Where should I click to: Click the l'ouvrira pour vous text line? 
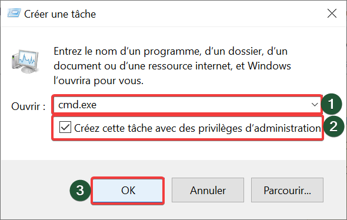tap(98, 81)
